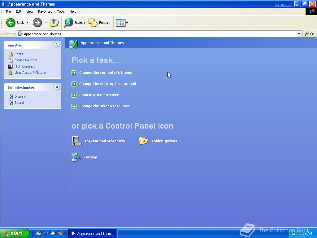Click the Taskbar and Start Menu label

[105, 141]
